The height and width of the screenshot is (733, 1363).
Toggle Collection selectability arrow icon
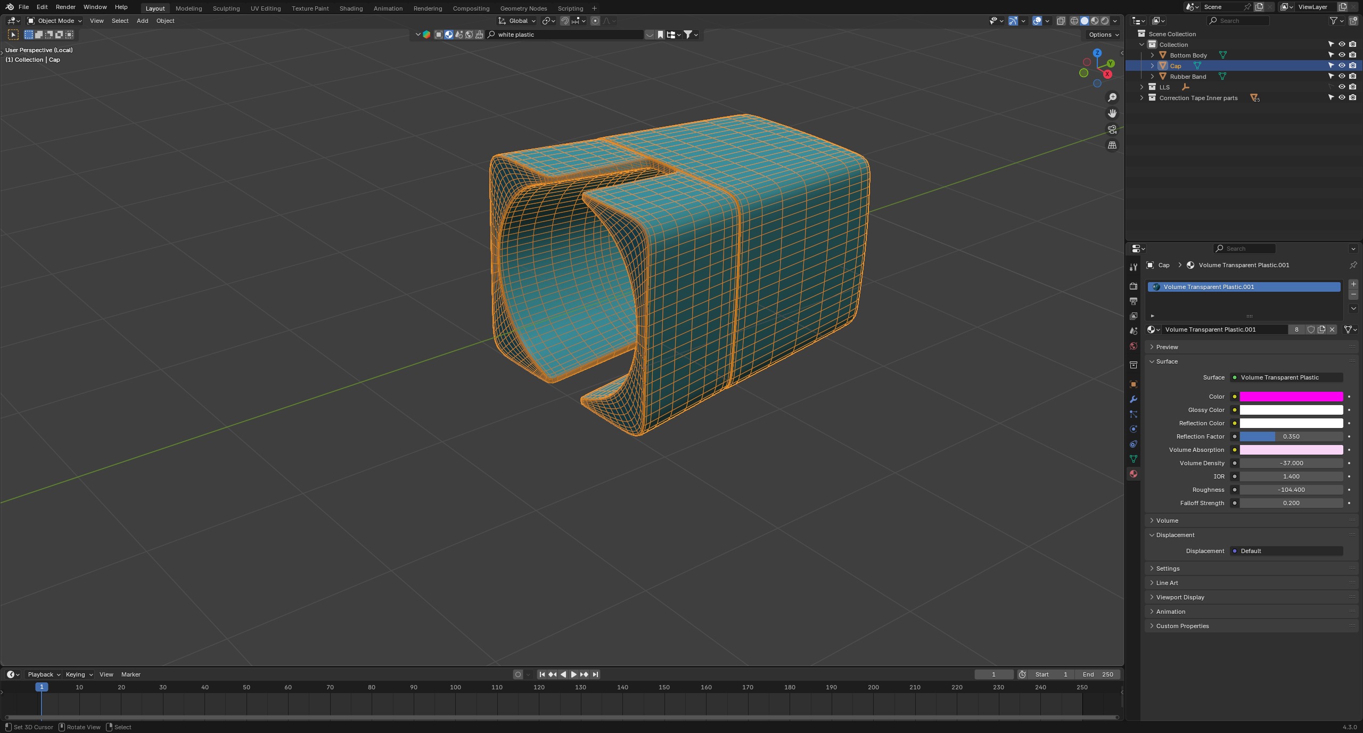point(1331,44)
